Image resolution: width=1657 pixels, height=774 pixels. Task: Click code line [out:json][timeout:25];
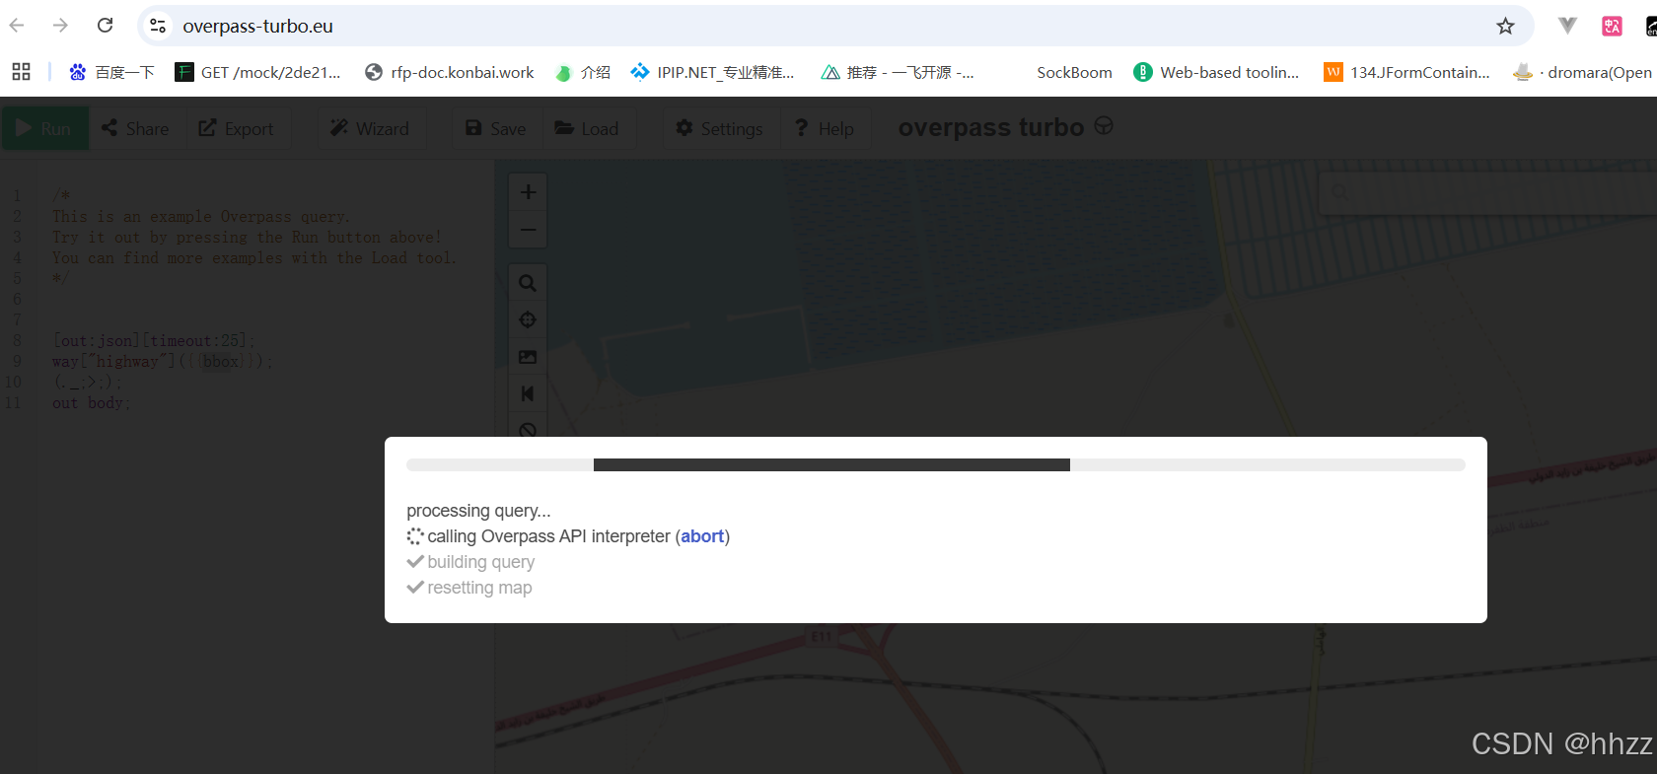click(153, 341)
